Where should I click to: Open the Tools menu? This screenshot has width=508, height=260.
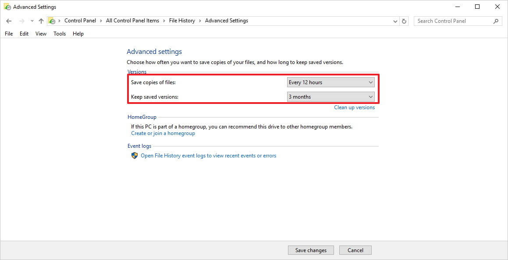tap(60, 34)
